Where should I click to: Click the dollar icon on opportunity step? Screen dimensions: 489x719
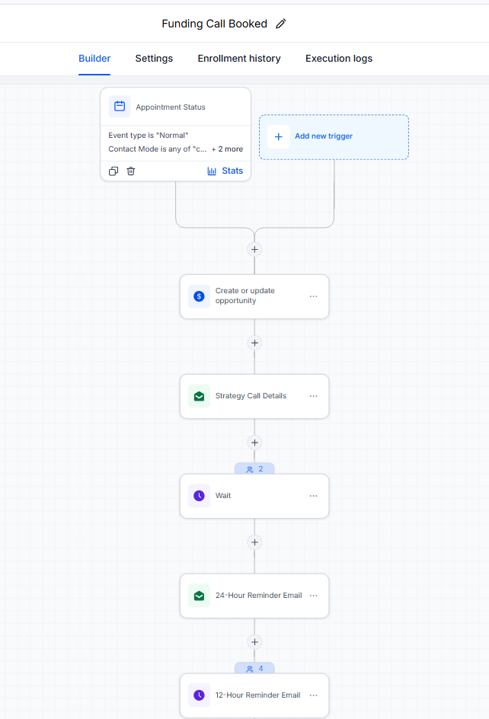click(x=199, y=296)
